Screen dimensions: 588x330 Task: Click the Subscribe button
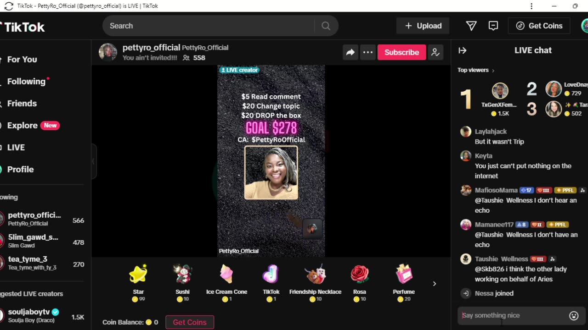tap(401, 52)
